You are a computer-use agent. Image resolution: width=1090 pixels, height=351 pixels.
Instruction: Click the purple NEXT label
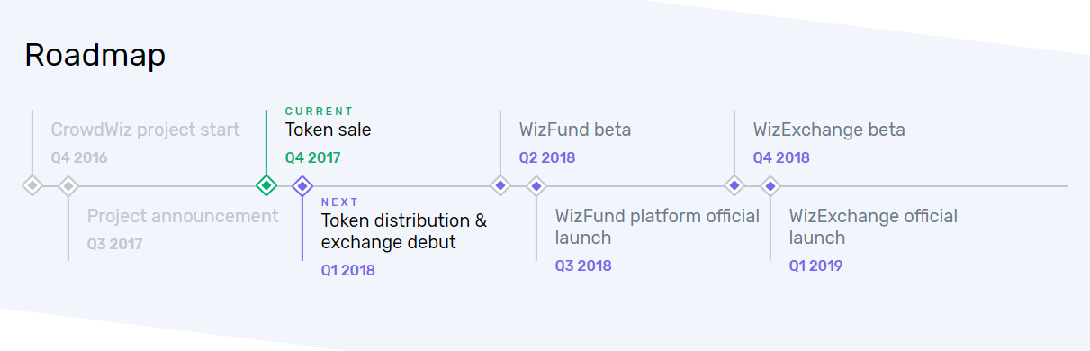[339, 202]
